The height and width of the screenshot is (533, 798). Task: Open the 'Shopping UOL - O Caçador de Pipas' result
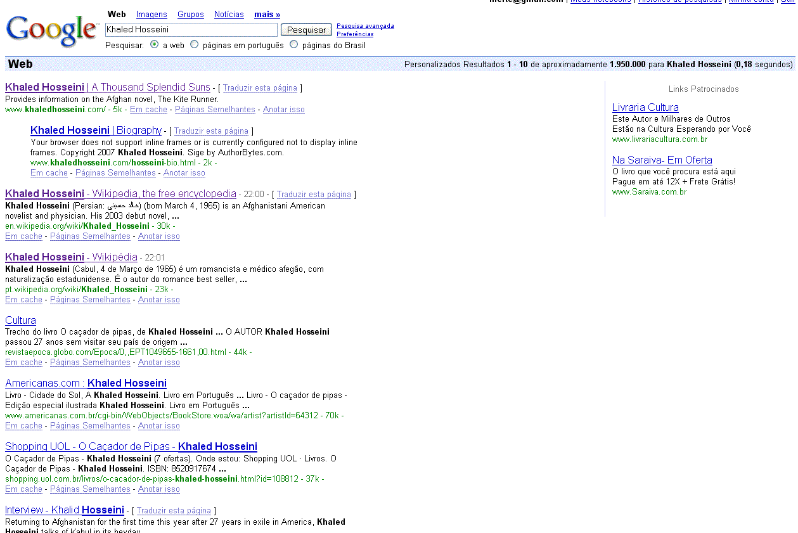click(x=131, y=447)
